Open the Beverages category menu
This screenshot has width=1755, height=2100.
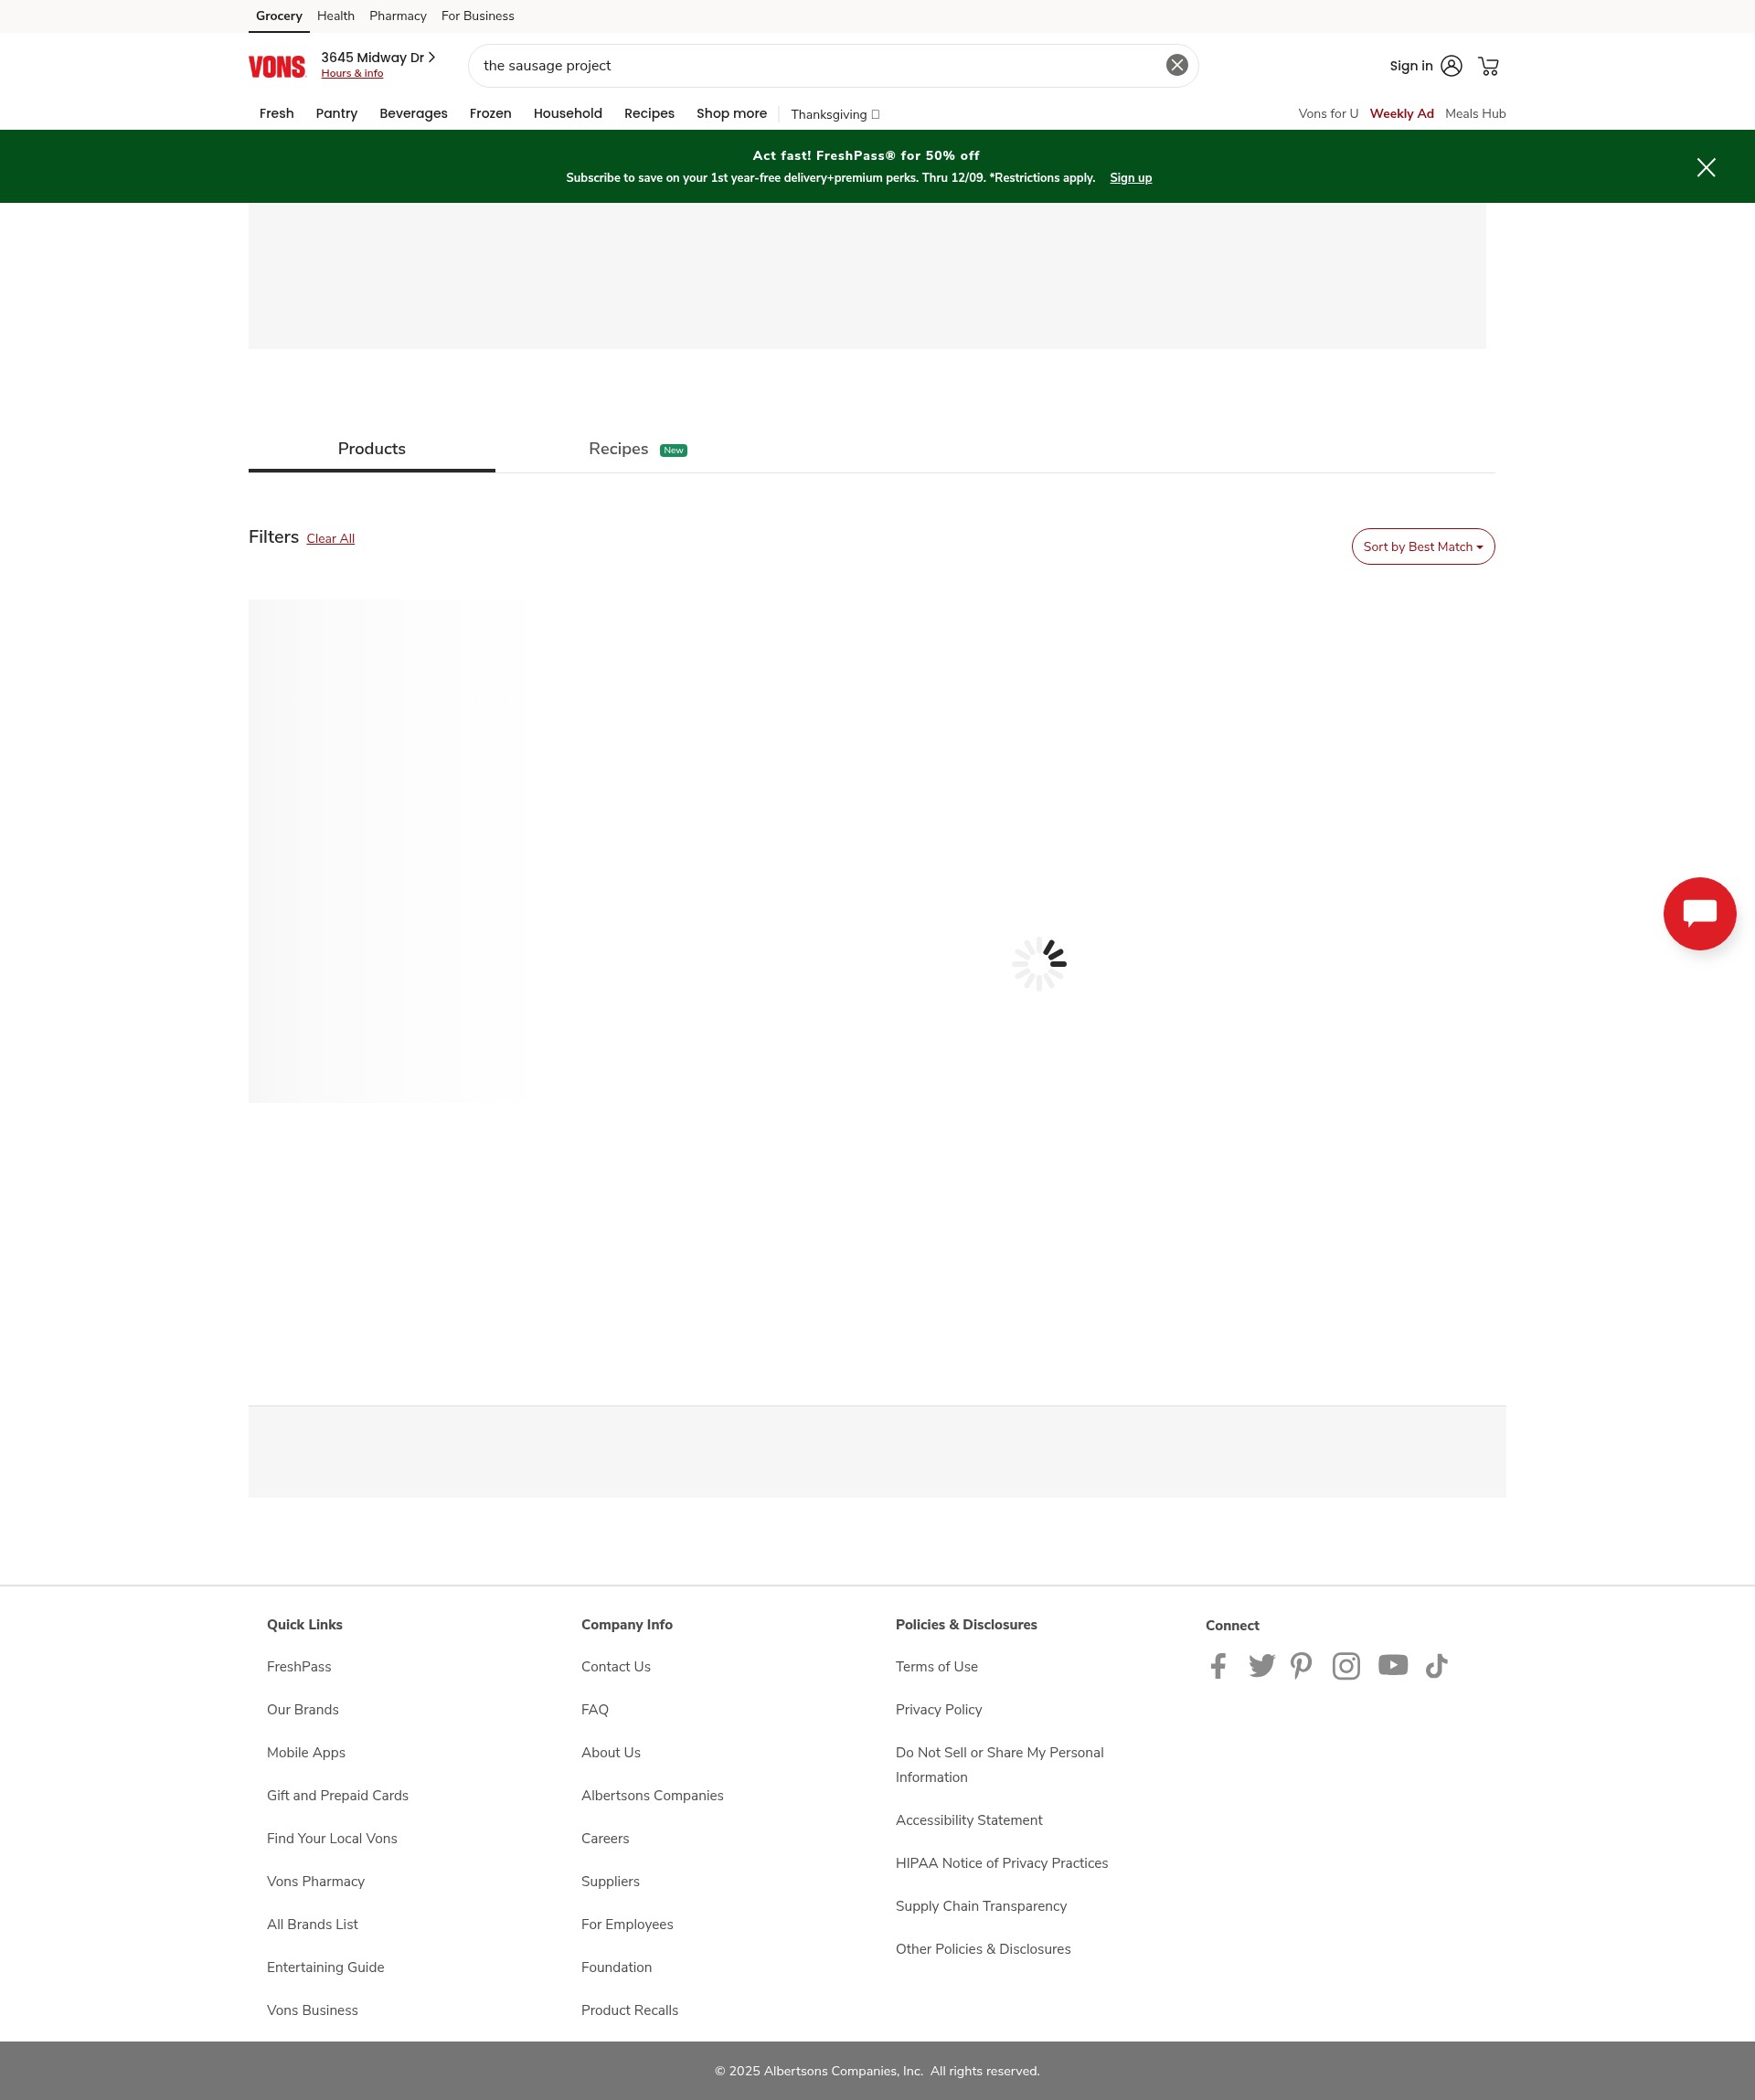(413, 113)
